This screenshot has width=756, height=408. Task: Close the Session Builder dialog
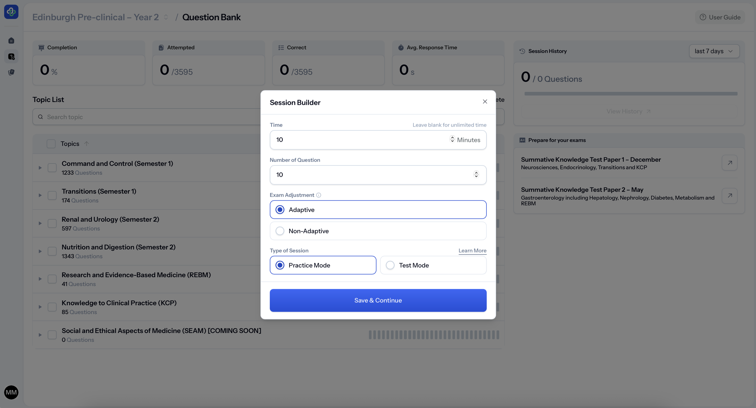(485, 101)
